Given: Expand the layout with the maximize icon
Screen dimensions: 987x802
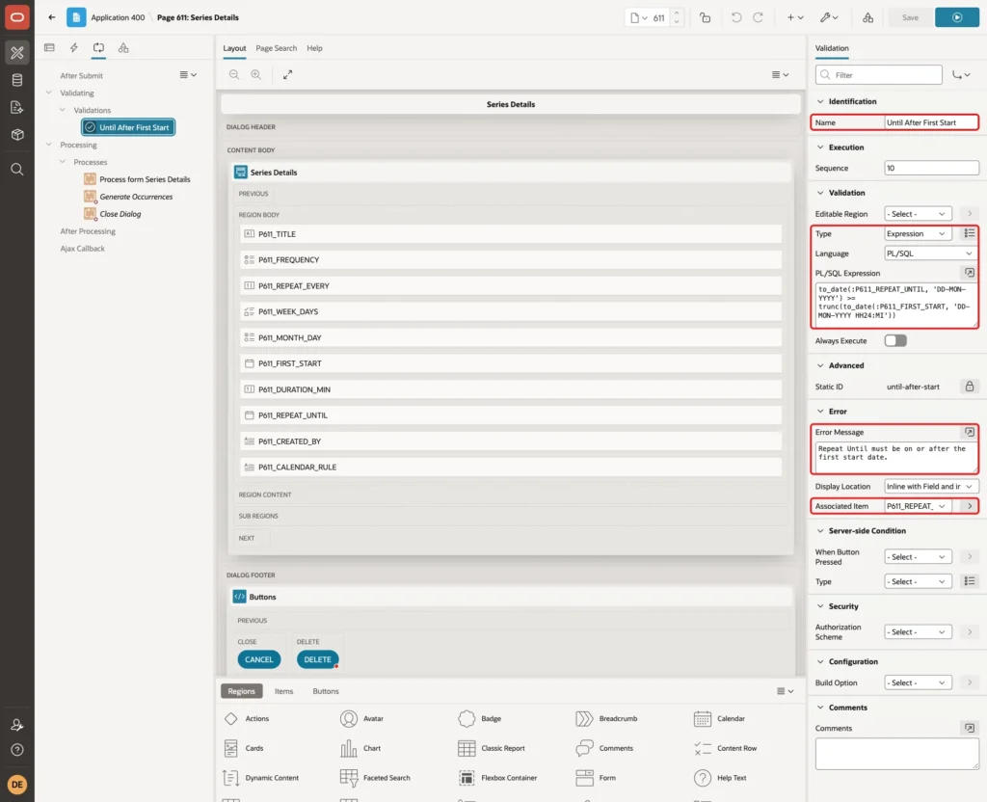Looking at the screenshot, I should tap(287, 74).
